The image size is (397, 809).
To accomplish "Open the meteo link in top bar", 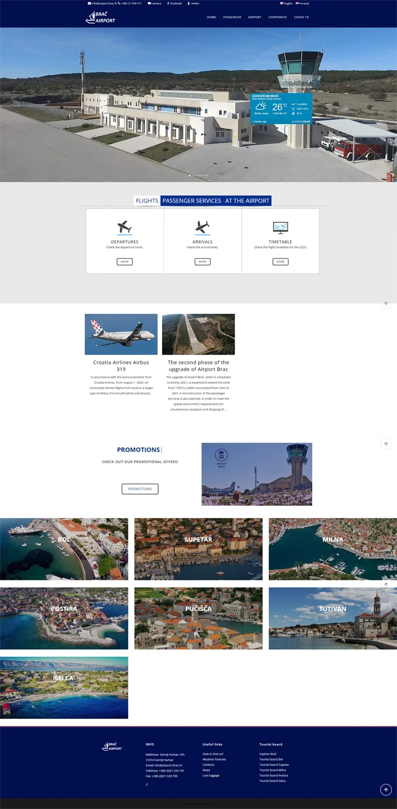I will (194, 3).
